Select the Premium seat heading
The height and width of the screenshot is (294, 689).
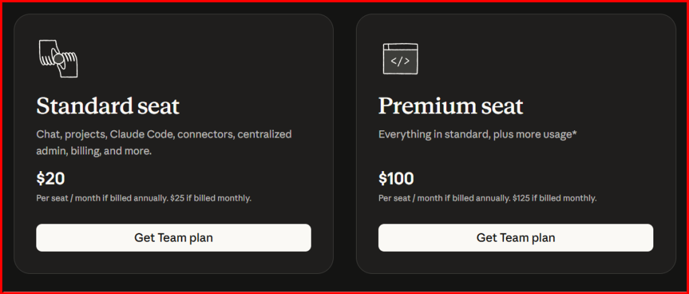[x=450, y=105]
